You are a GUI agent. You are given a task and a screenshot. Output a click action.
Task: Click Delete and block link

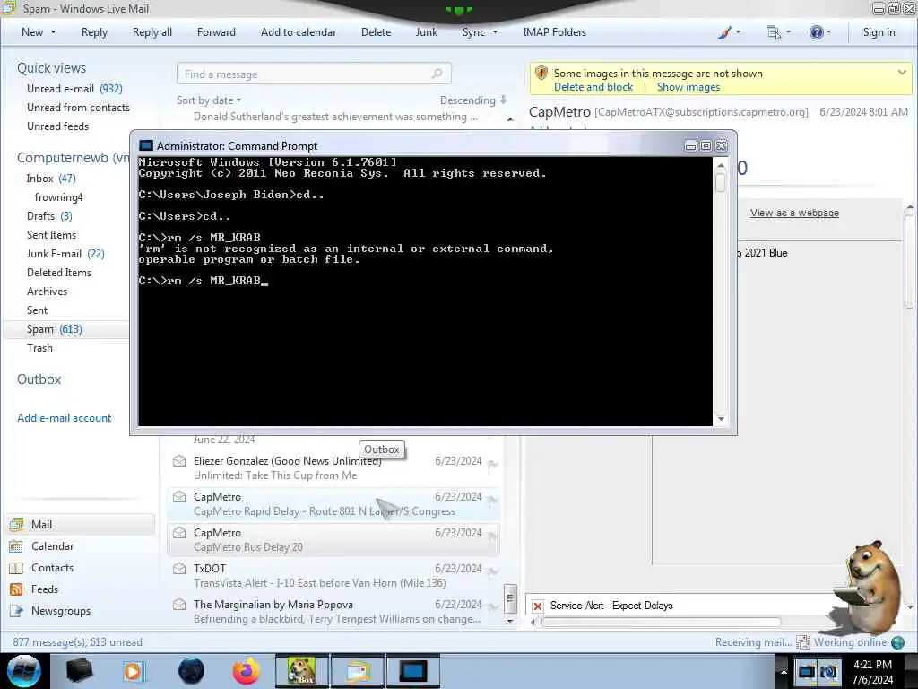[593, 87]
